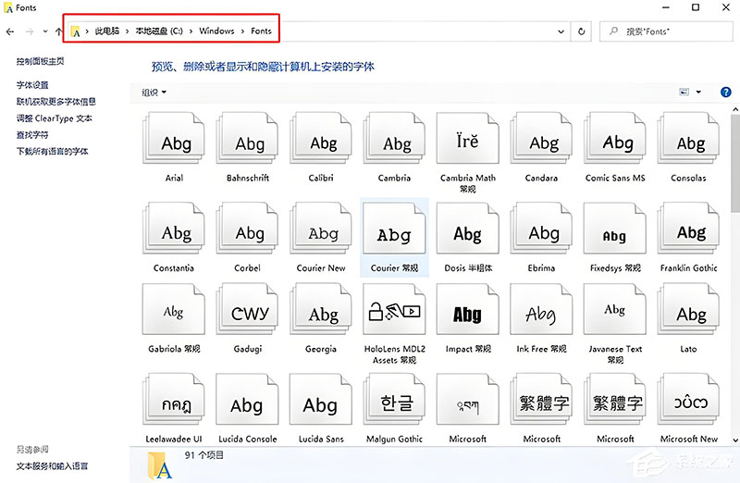
Task: Click the search Fonts input box
Action: (666, 31)
